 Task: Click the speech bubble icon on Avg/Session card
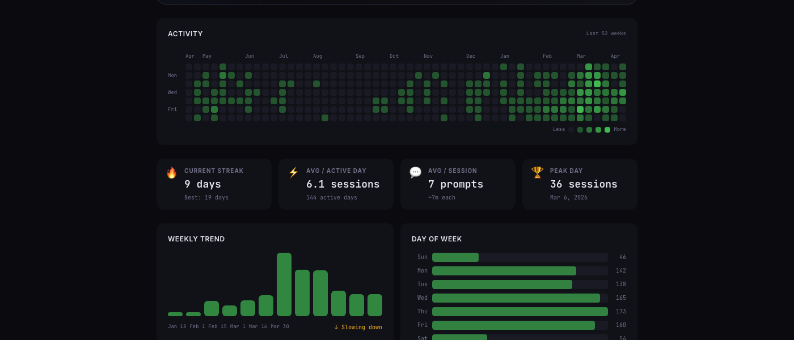(416, 172)
